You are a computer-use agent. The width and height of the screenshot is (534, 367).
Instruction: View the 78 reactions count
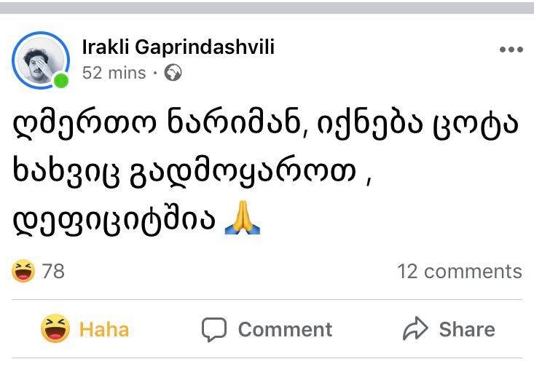[53, 272]
